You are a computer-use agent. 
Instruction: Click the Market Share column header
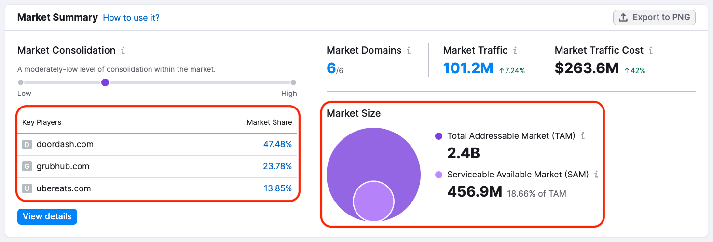269,122
